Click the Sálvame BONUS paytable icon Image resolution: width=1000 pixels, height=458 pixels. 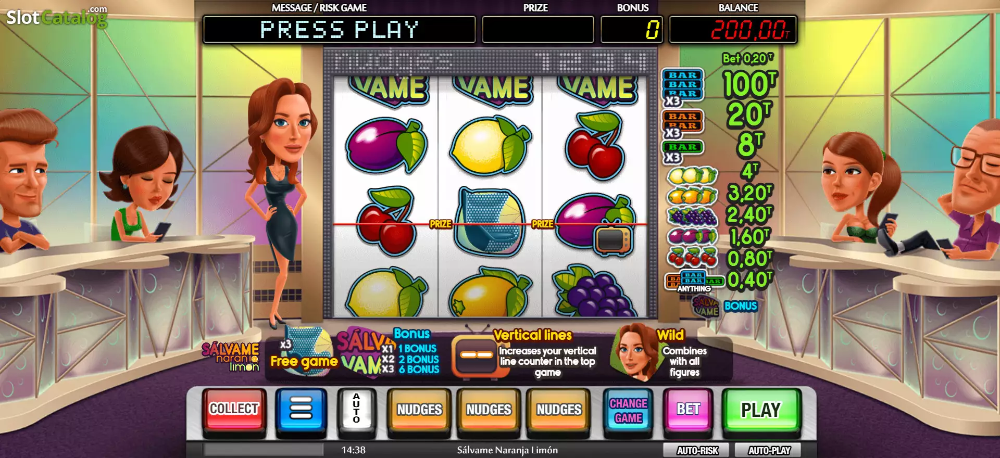pyautogui.click(x=706, y=306)
